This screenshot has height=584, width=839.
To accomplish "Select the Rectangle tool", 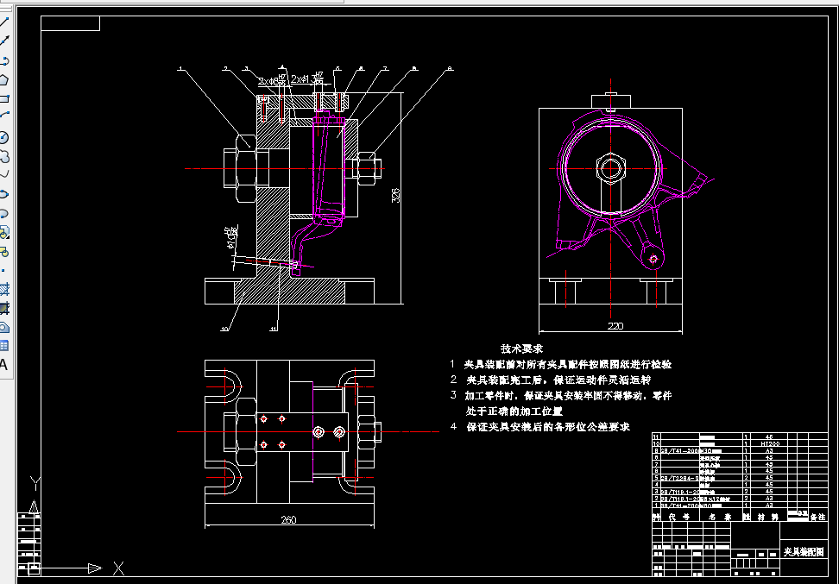I will 3,99.
